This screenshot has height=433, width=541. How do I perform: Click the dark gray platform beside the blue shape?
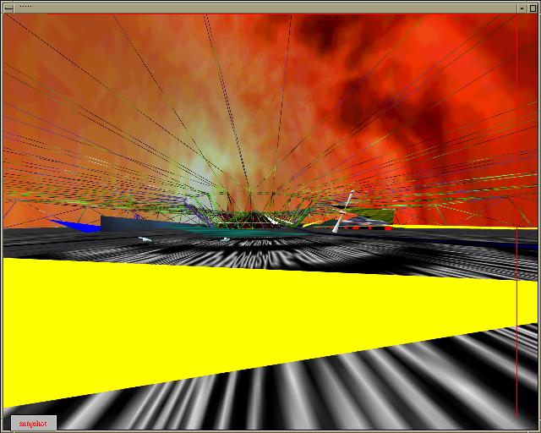coord(127,222)
